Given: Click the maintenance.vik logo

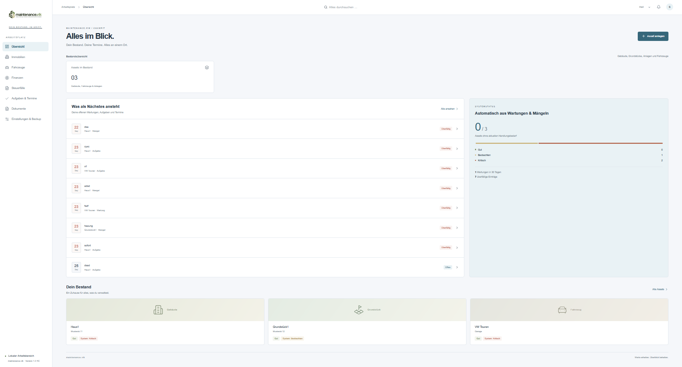Looking at the screenshot, I should click(25, 15).
